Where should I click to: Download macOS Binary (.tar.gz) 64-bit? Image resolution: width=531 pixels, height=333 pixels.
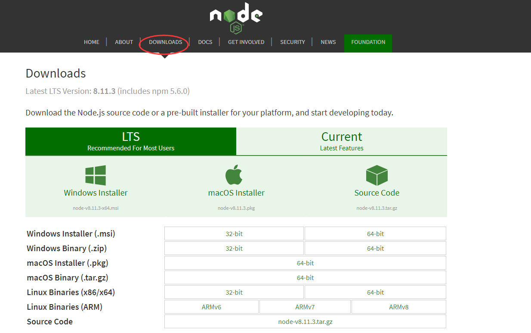(306, 277)
